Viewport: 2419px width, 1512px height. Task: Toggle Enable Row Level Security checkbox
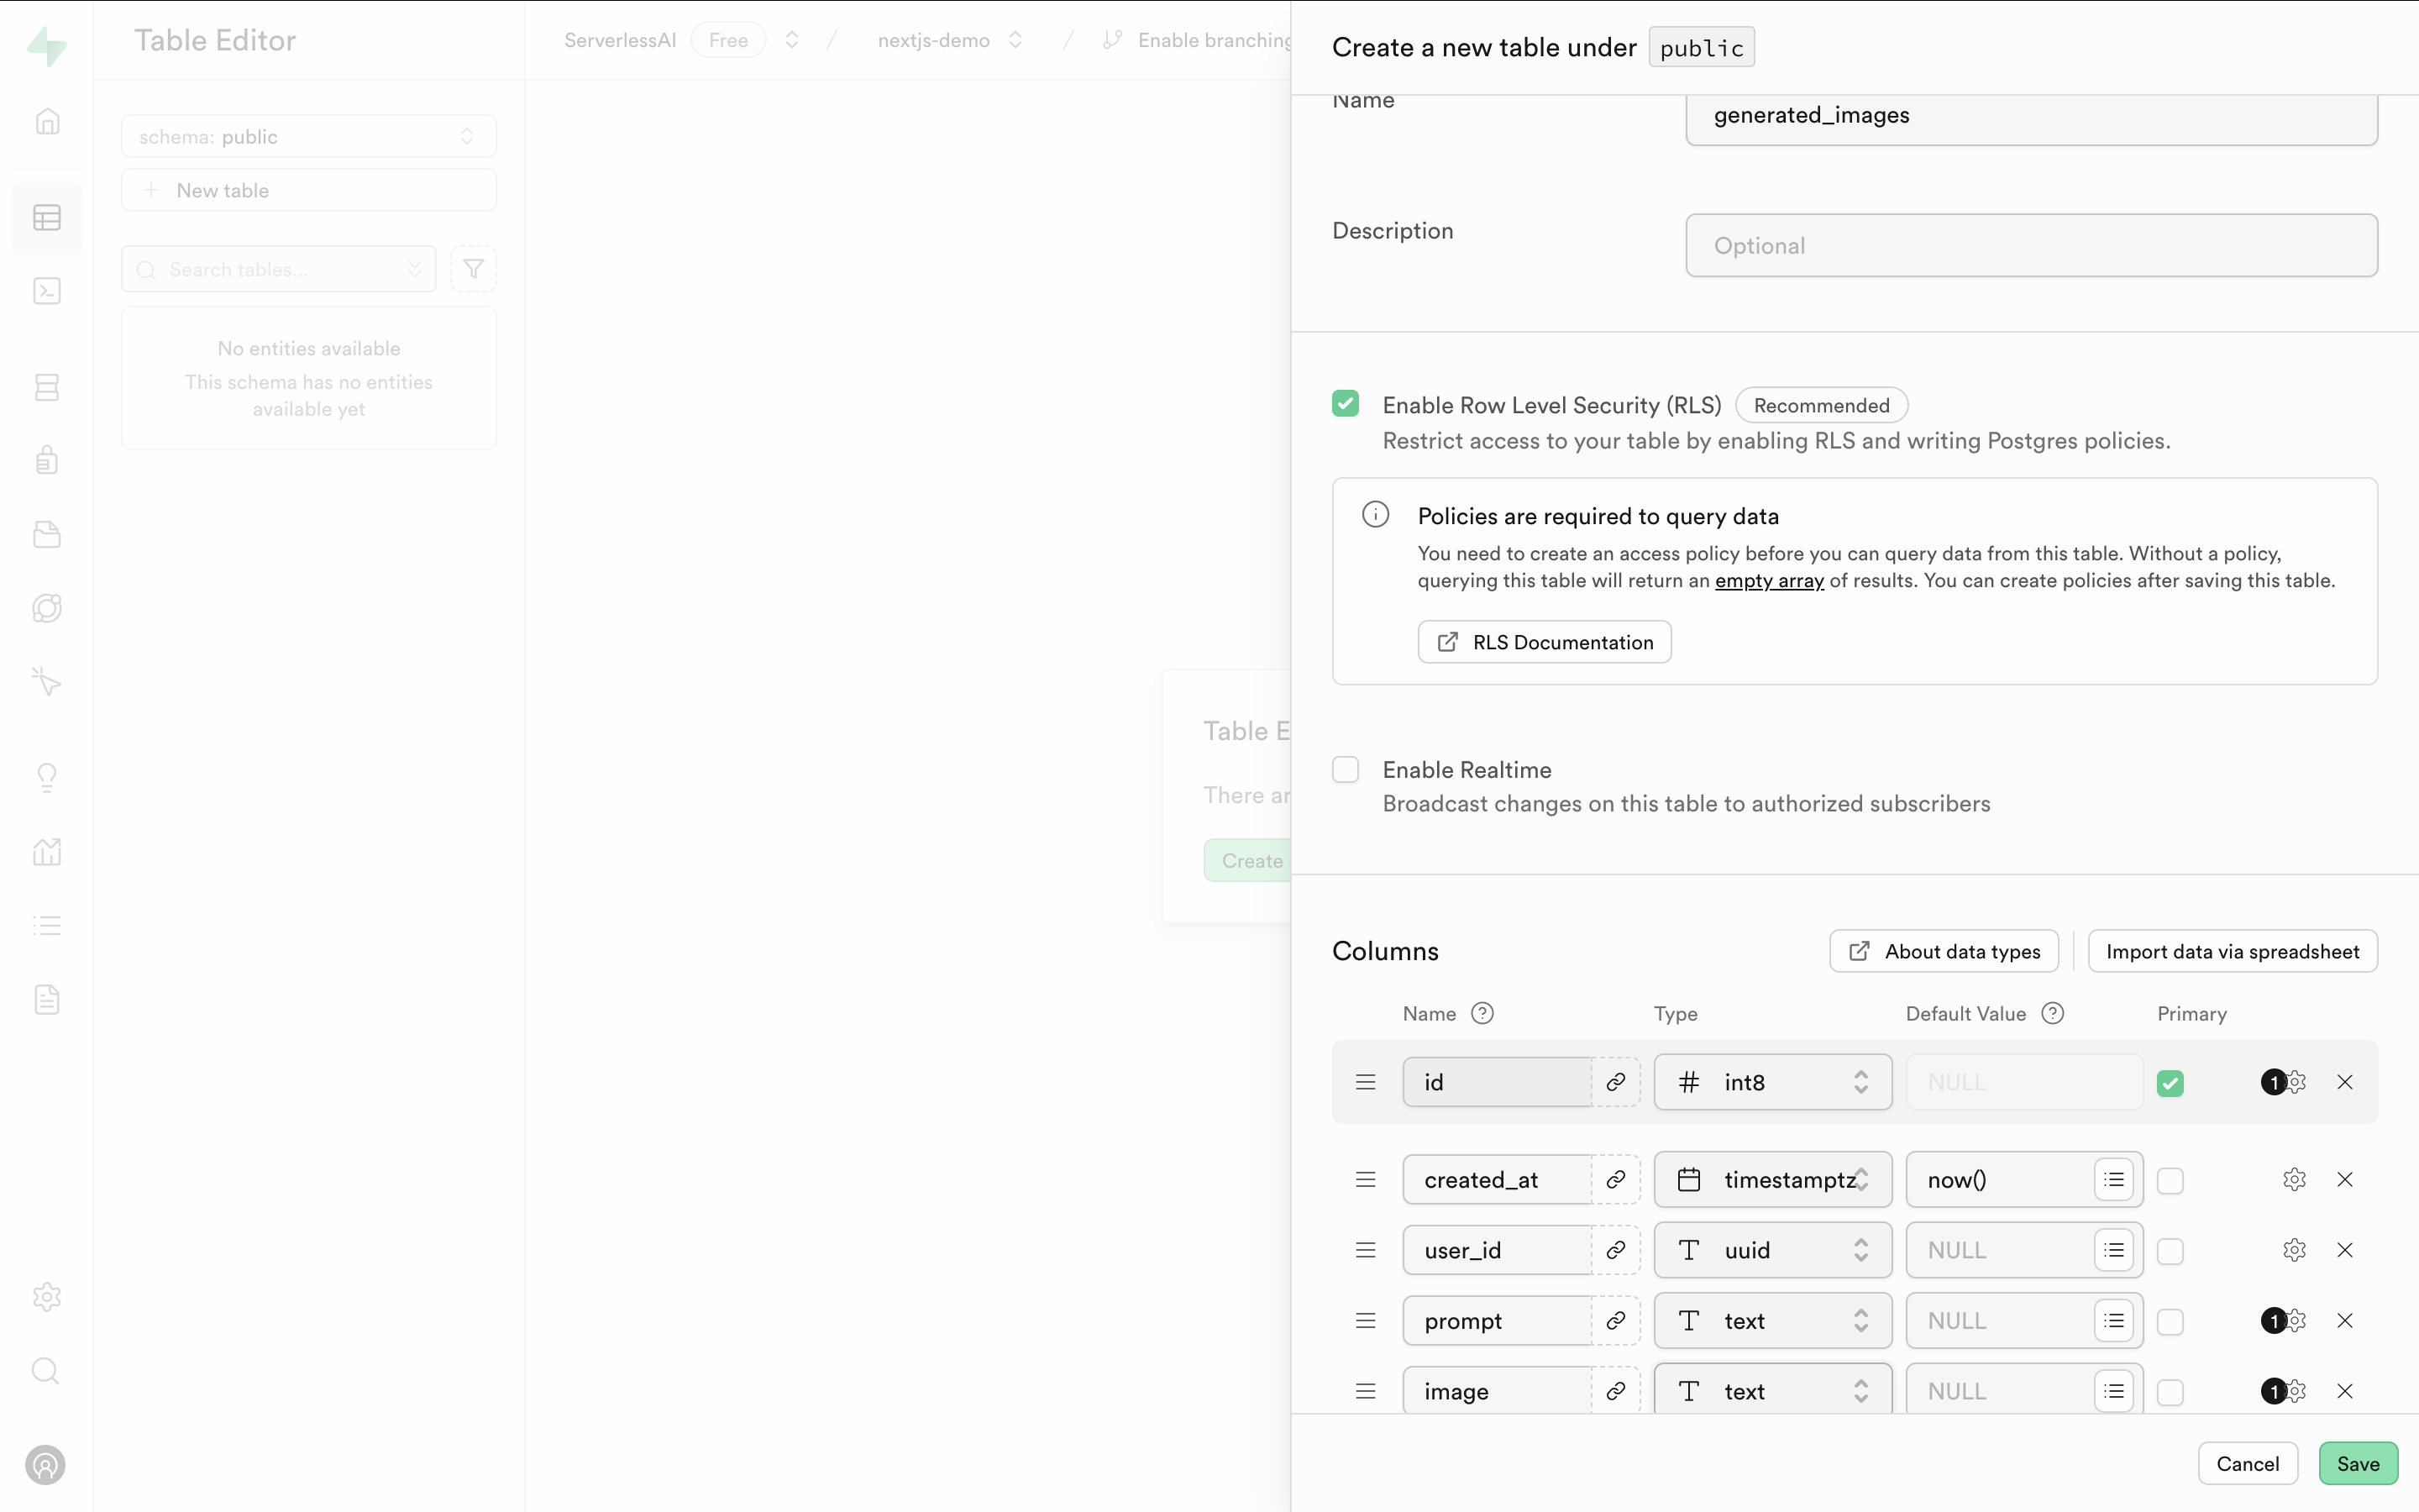tap(1345, 402)
